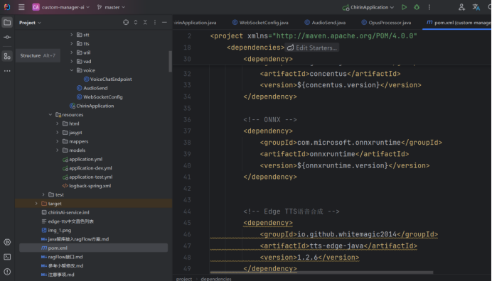The width and height of the screenshot is (492, 281).
Task: Collapse the resources folder
Action: click(50, 115)
